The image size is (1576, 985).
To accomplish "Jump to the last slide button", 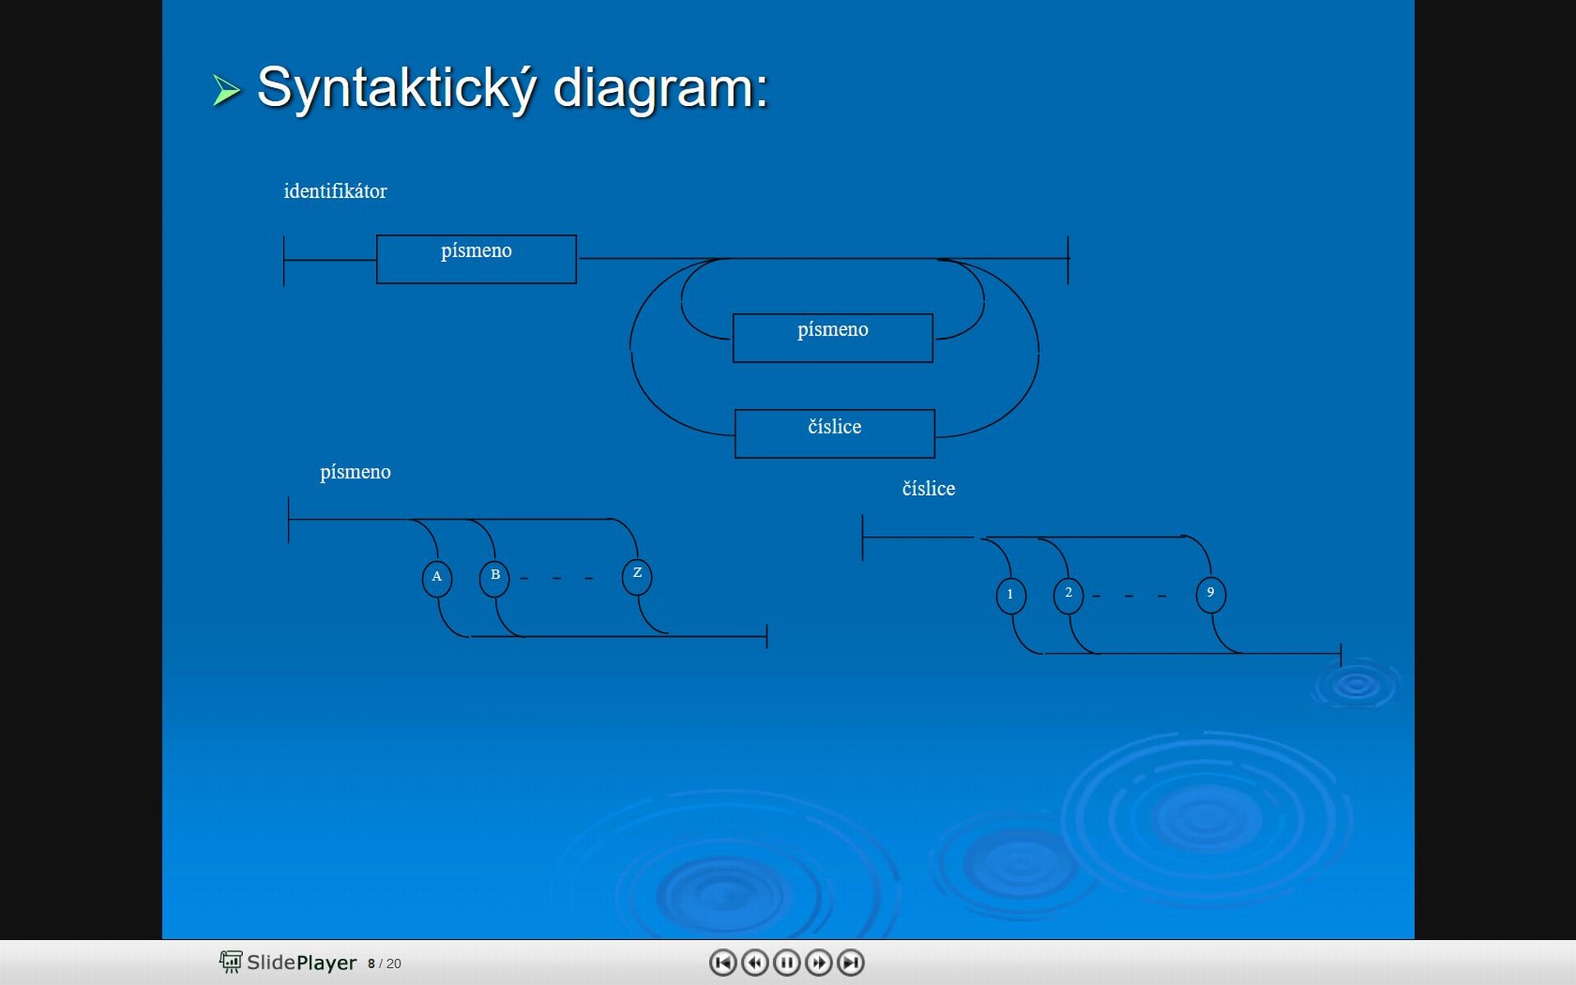I will 850,962.
